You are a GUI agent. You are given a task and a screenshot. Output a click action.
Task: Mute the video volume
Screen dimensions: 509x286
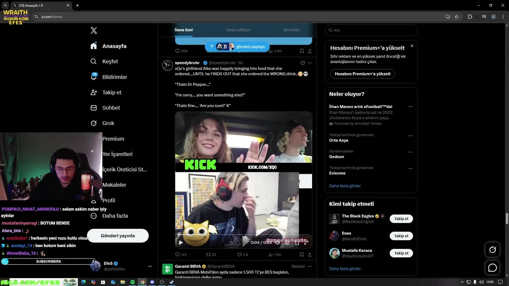(278, 242)
